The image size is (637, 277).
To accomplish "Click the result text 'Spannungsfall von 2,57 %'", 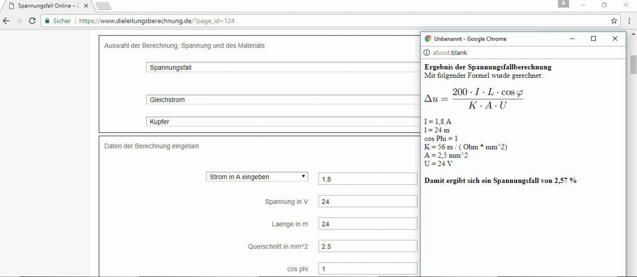I will tap(535, 181).
